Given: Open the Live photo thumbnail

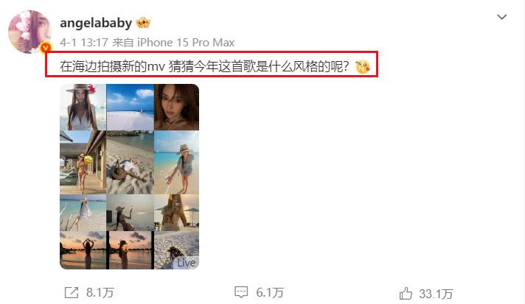Looking at the screenshot, I should click(176, 250).
